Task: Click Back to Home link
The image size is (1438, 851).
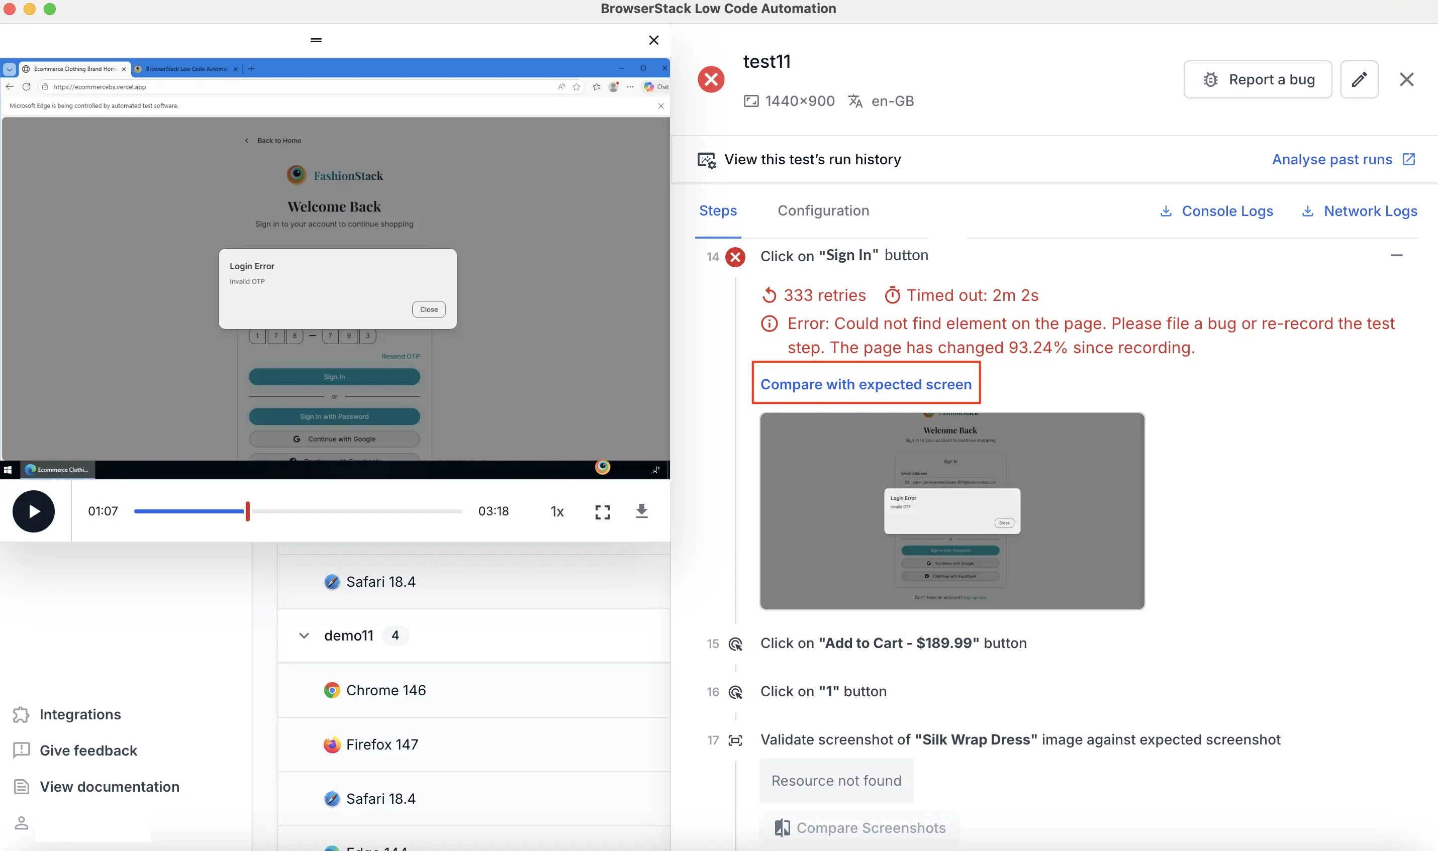Action: click(273, 141)
